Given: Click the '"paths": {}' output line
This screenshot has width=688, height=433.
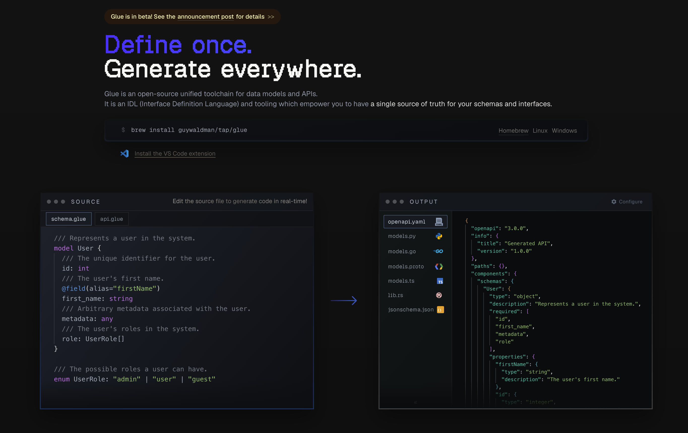Looking at the screenshot, I should click(489, 266).
